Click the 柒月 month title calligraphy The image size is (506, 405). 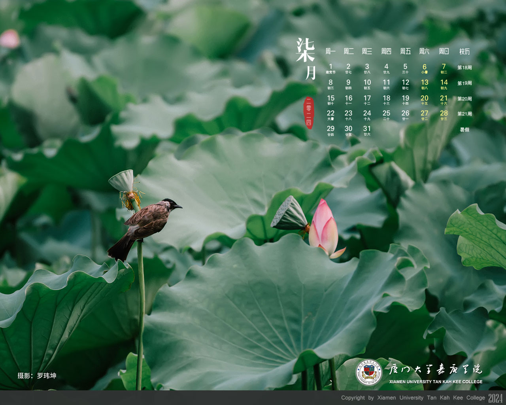tap(306, 59)
